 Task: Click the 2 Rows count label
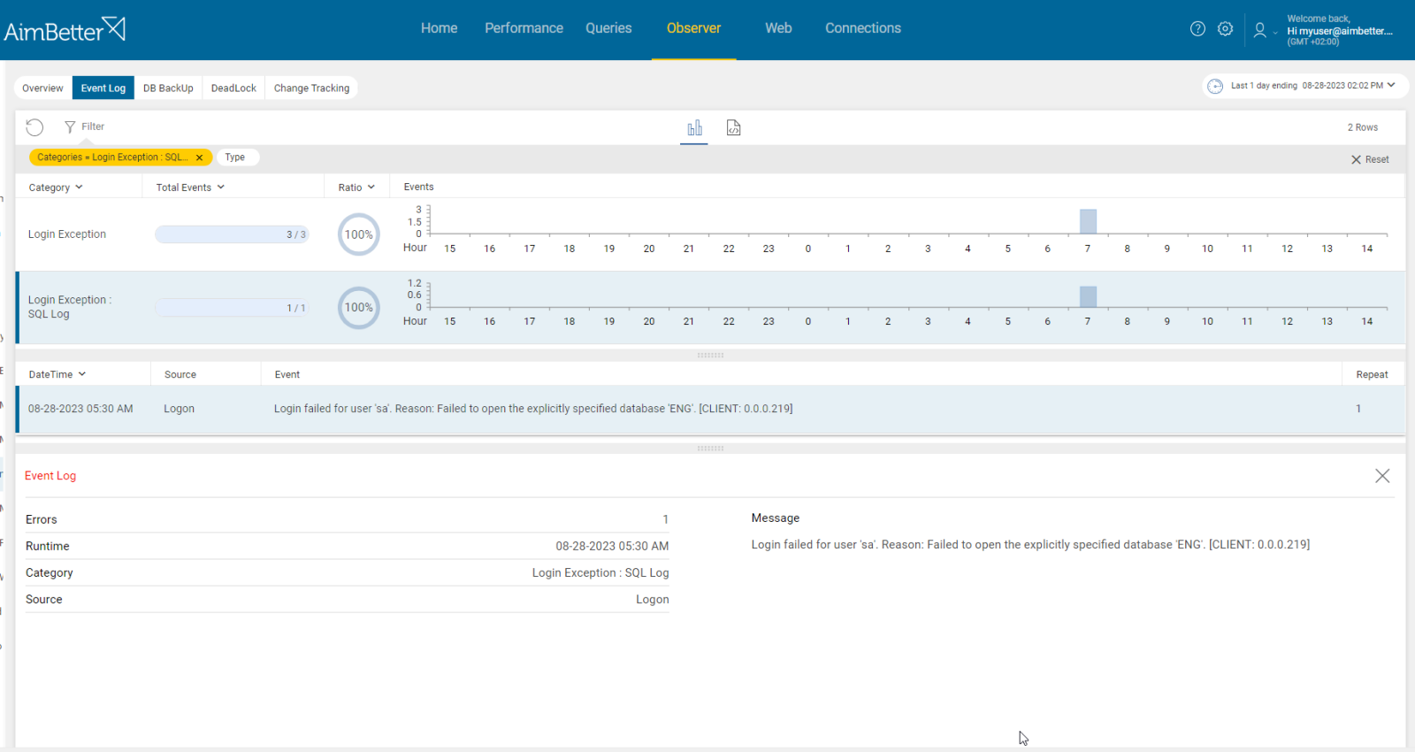coord(1363,127)
